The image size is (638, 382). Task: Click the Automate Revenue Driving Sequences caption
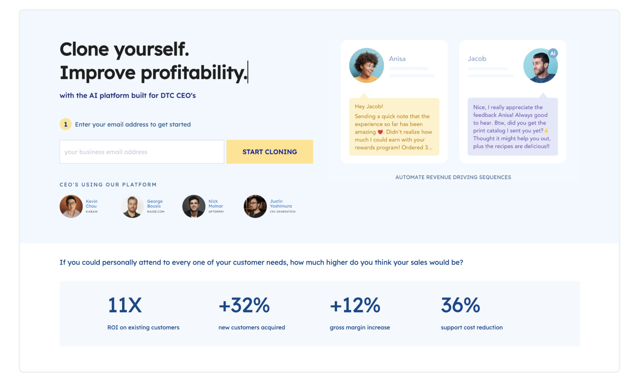coord(453,177)
